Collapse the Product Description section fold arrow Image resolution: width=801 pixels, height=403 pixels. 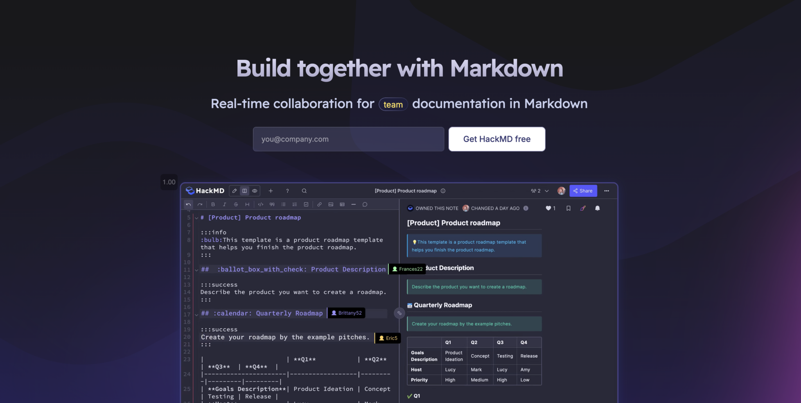196,270
